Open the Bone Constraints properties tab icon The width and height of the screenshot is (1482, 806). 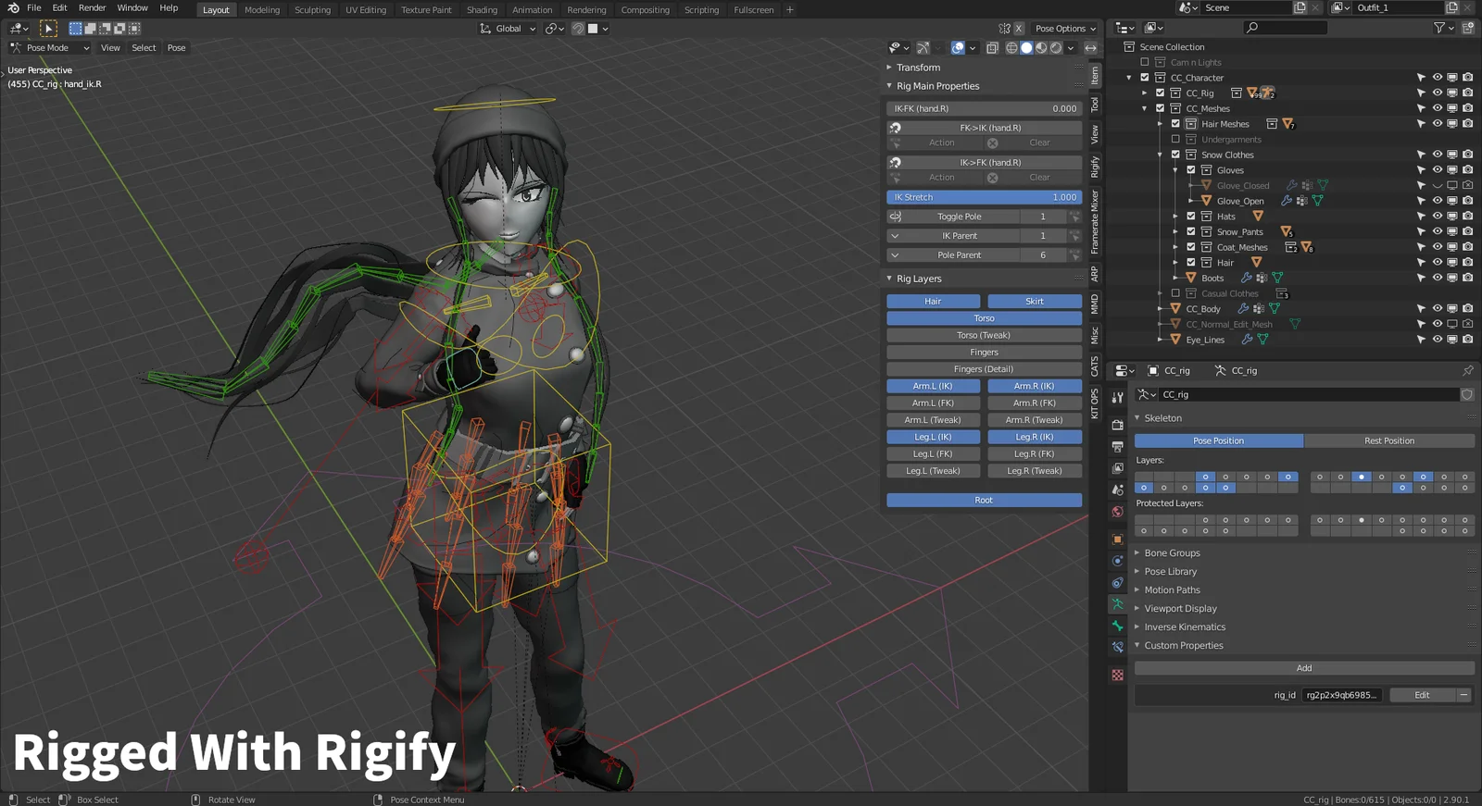tap(1117, 648)
